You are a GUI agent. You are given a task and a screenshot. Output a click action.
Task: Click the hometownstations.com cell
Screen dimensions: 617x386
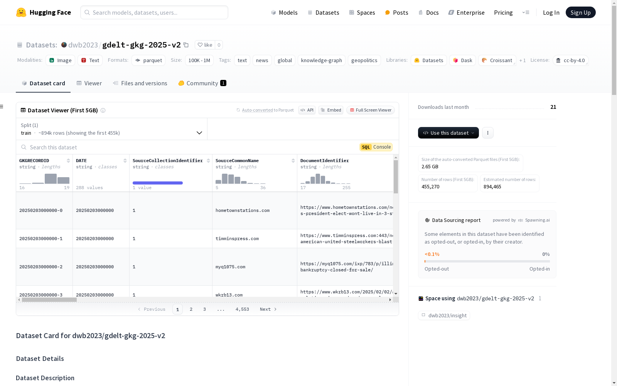click(255, 210)
